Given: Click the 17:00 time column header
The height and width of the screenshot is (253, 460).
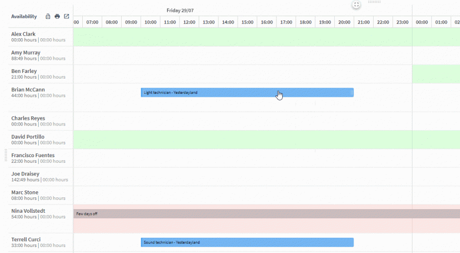Looking at the screenshot, I should point(286,22).
